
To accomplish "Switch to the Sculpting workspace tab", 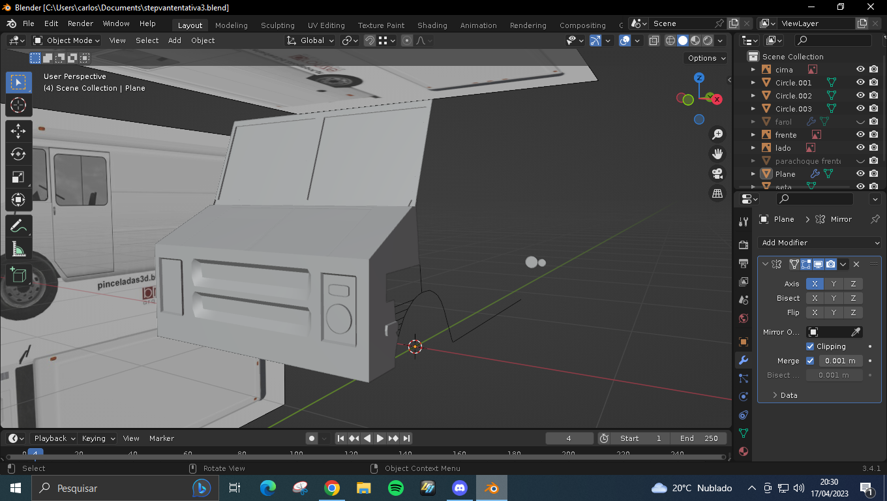I will coord(277,25).
